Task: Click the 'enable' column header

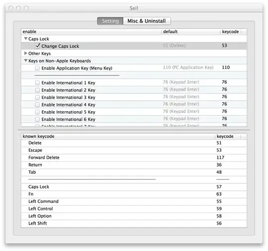Action: point(91,32)
